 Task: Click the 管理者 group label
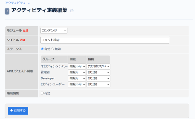[x=45, y=72]
